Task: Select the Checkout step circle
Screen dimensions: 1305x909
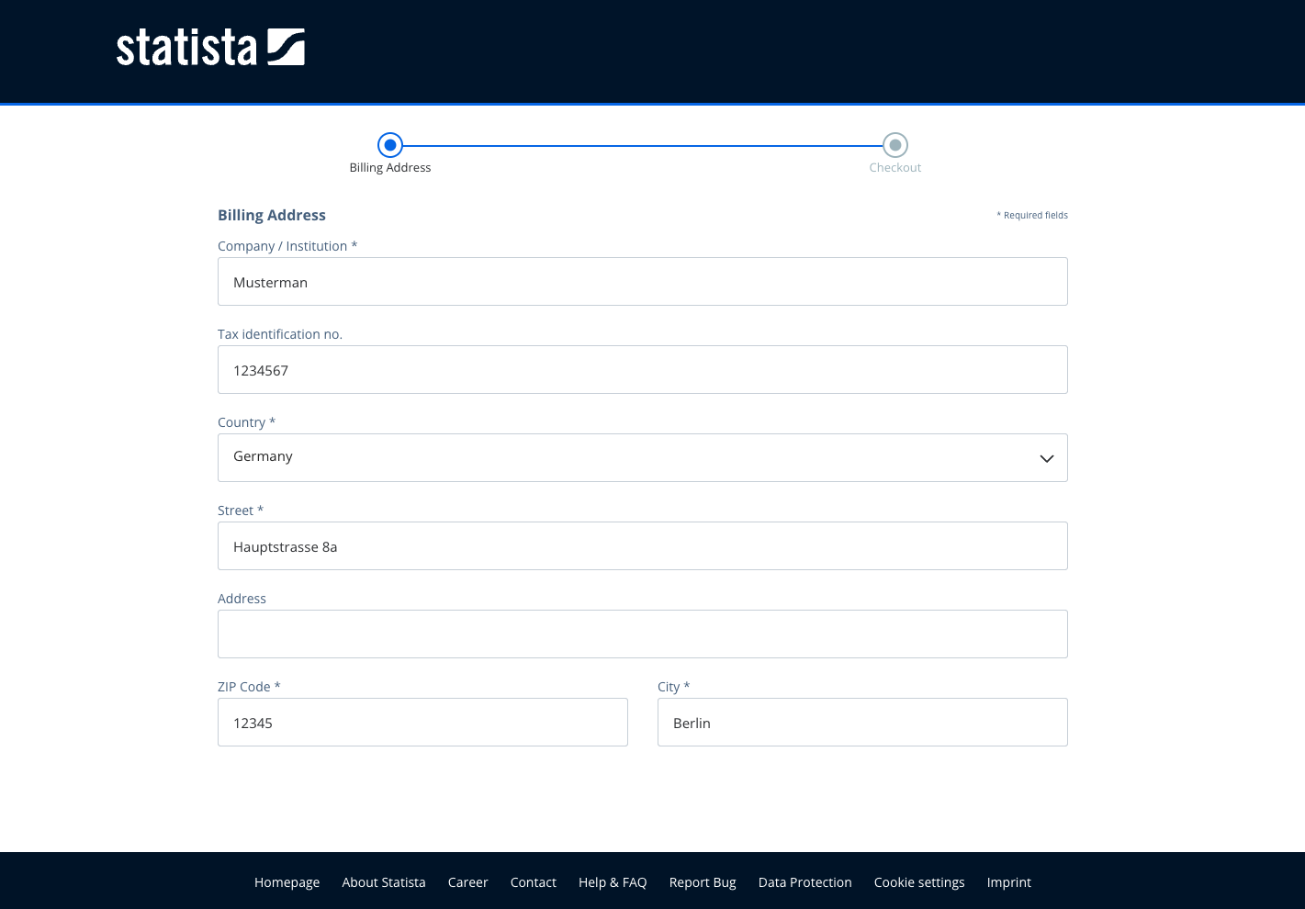Action: (x=894, y=145)
